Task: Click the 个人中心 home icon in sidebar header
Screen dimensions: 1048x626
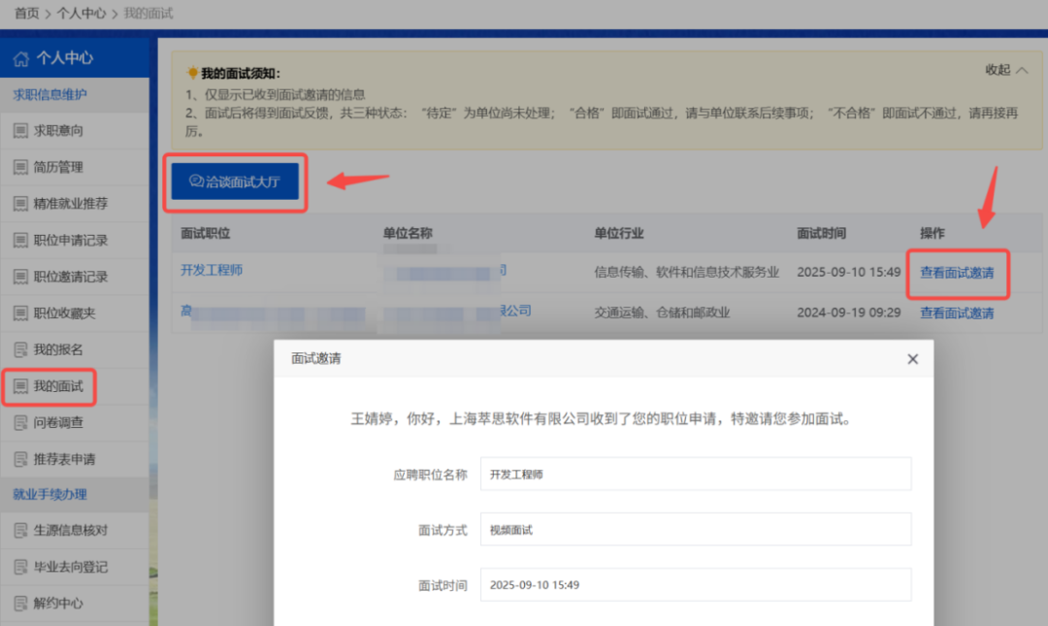Action: click(20, 57)
